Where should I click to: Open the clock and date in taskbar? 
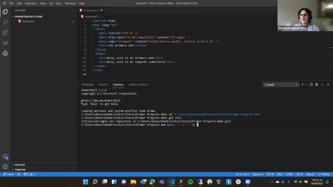click(317, 182)
